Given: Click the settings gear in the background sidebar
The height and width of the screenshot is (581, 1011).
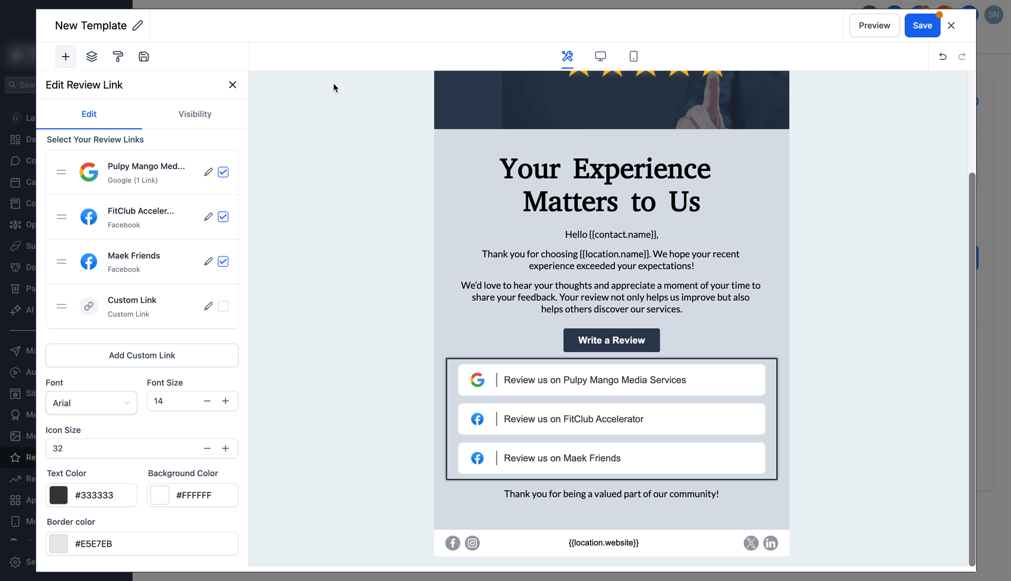Looking at the screenshot, I should pos(15,562).
